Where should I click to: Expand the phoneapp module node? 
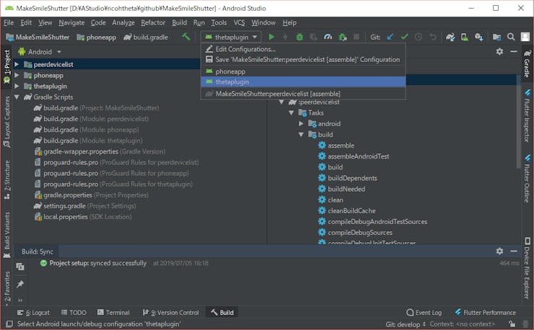[x=17, y=76]
